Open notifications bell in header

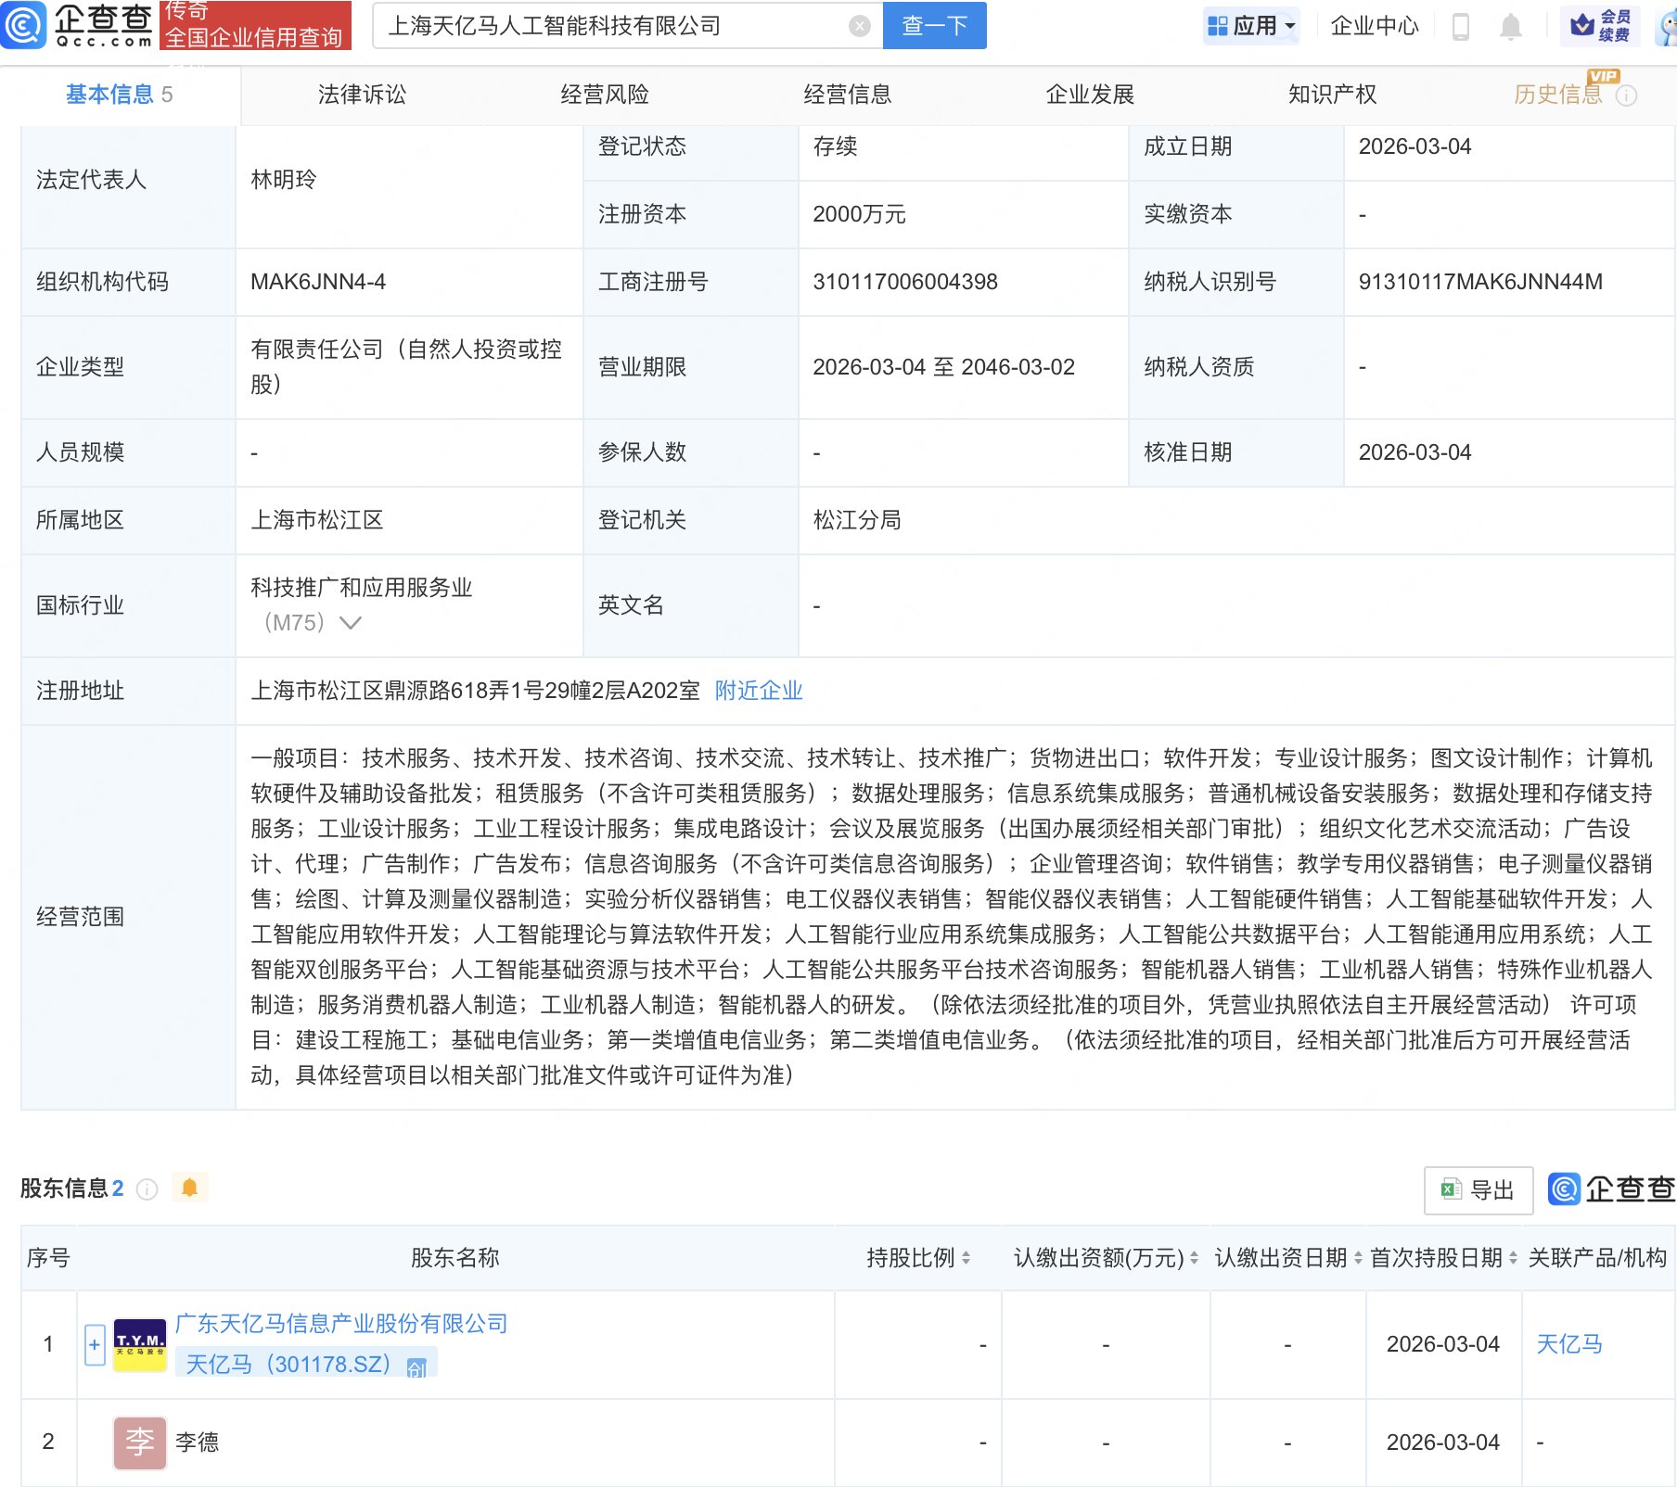tap(1510, 27)
